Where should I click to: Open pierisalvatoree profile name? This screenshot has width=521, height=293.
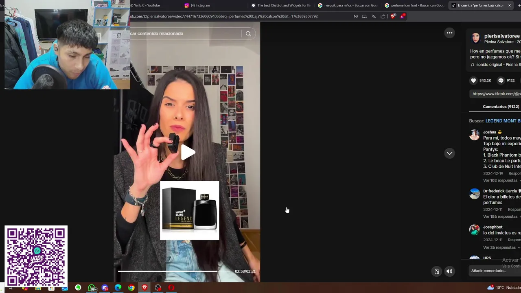tap(502, 36)
